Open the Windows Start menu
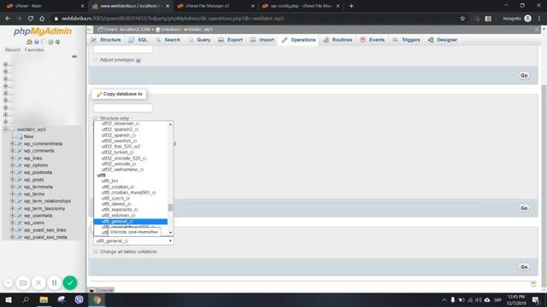This screenshot has height=307, width=547. [9, 299]
